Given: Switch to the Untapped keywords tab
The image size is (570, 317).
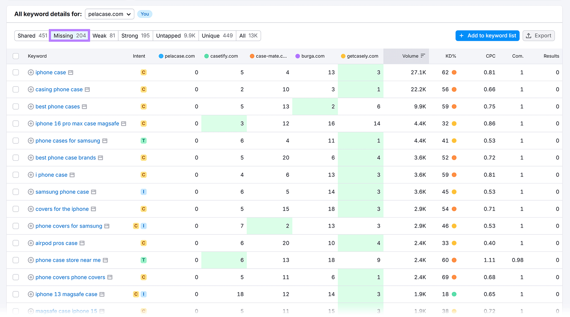Looking at the screenshot, I should tap(175, 36).
